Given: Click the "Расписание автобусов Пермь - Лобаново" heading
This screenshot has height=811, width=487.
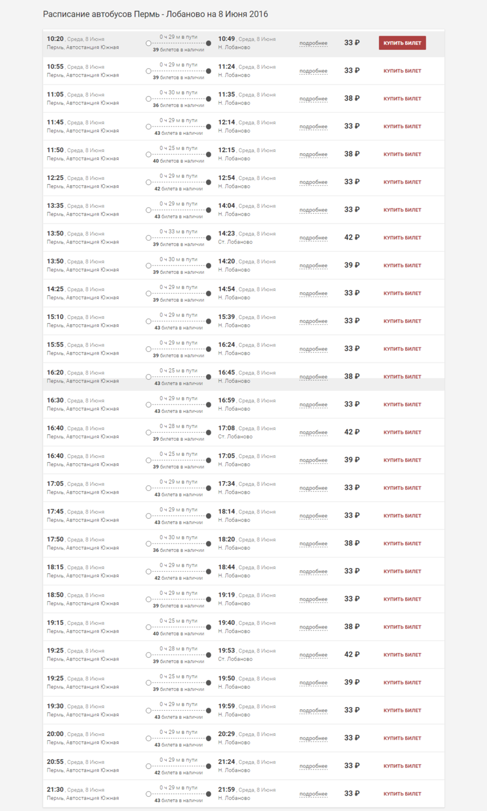Looking at the screenshot, I should (x=155, y=14).
